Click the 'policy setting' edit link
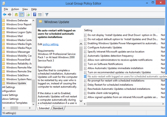 pos(51,44)
